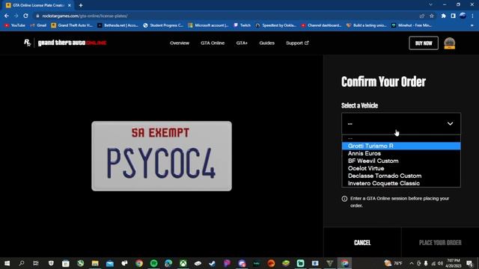Click the BUY NOW button
The height and width of the screenshot is (269, 479).
pyautogui.click(x=424, y=43)
